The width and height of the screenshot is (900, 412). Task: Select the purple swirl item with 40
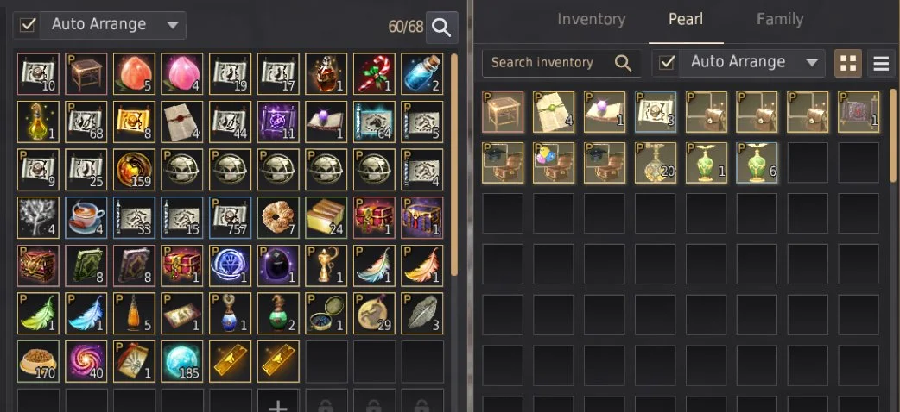(86, 361)
